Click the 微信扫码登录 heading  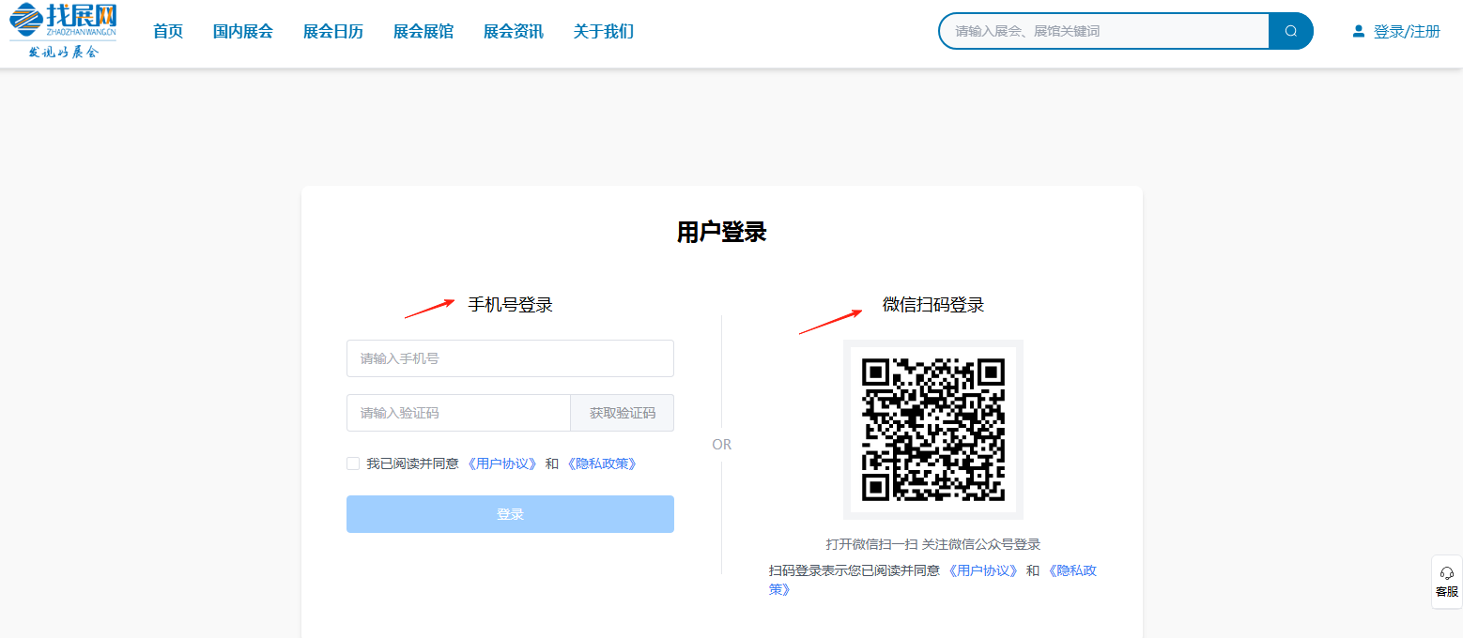coord(933,305)
